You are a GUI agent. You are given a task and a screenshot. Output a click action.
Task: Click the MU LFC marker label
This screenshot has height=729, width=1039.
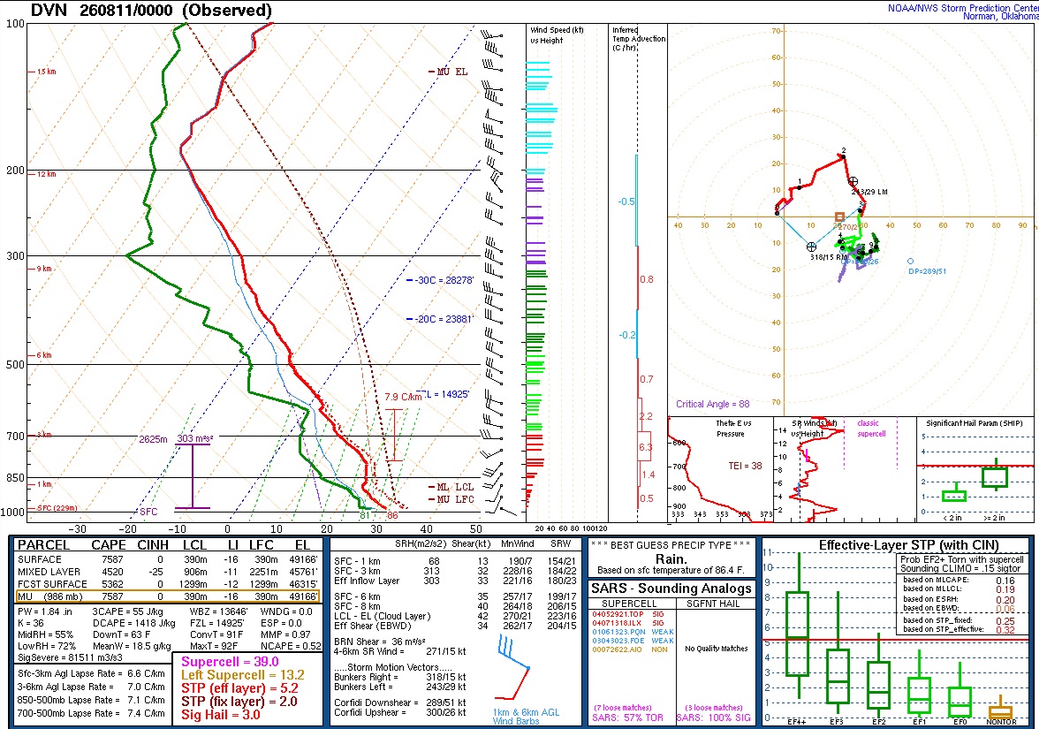pyautogui.click(x=455, y=499)
